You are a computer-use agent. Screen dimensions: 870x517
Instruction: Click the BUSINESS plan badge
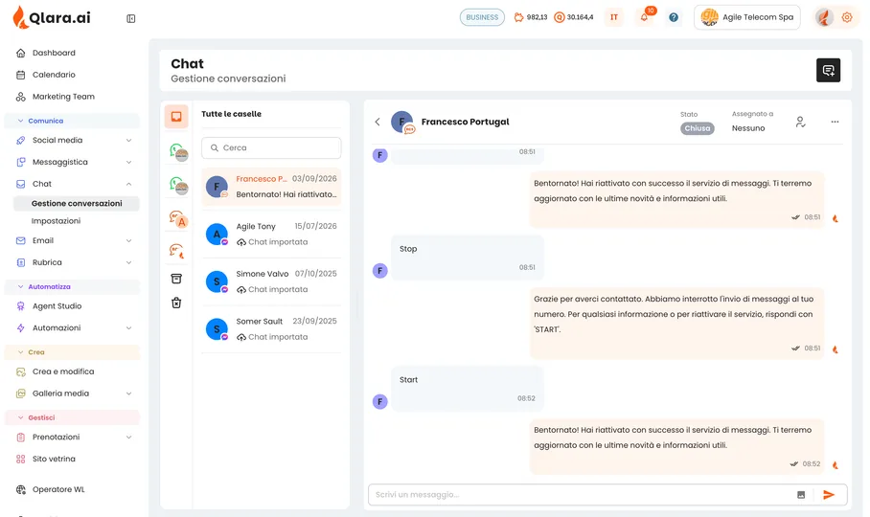tap(482, 17)
